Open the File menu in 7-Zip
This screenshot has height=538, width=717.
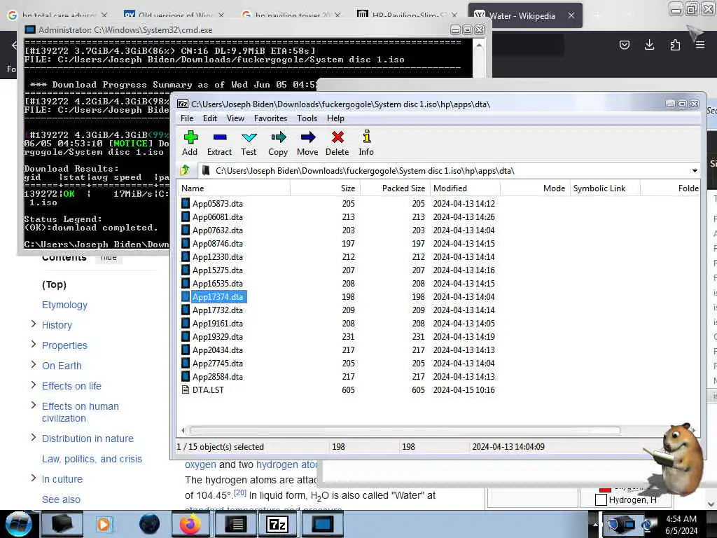pos(186,118)
